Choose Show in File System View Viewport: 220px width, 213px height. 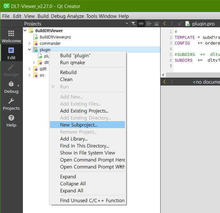tap(87, 153)
